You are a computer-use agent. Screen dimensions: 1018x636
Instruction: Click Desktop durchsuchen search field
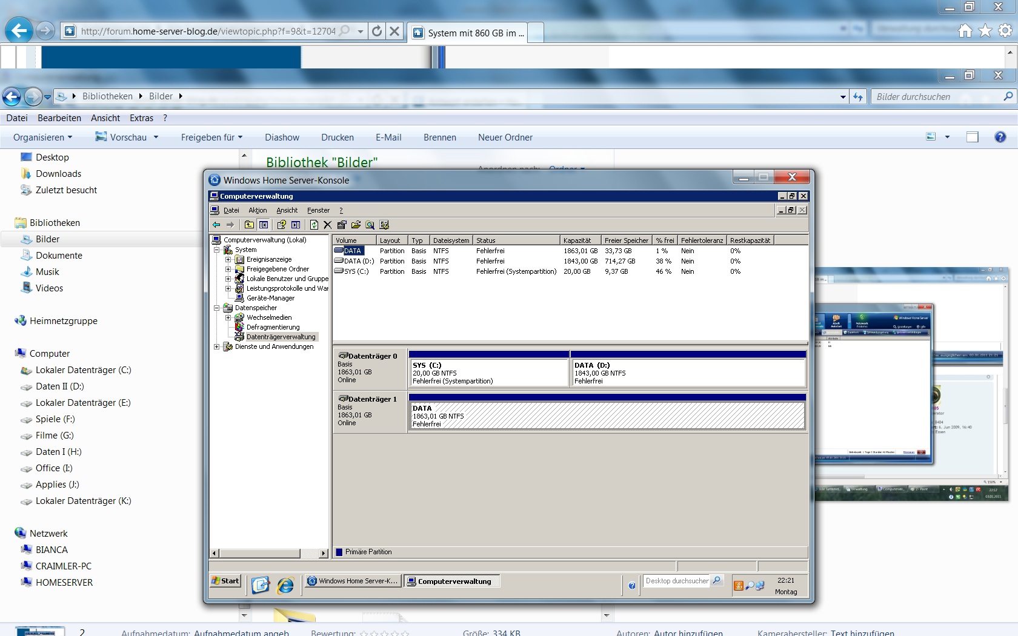coord(677,581)
